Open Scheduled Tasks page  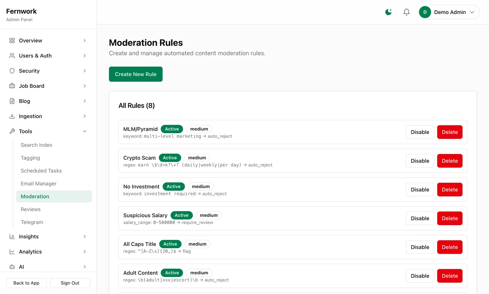(x=54, y=171)
